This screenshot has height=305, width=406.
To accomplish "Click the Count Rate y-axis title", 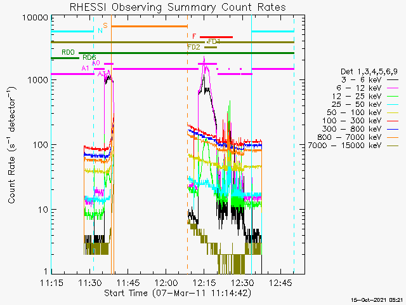I will point(11,145).
